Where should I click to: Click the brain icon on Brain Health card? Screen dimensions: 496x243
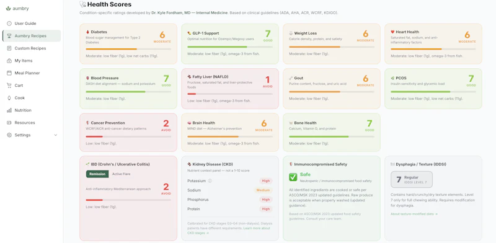point(189,123)
